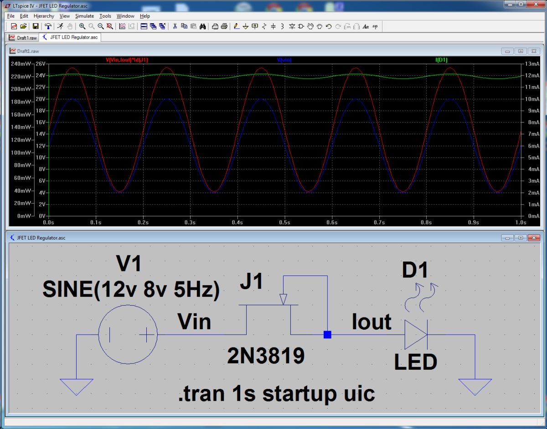
Task: Place a Diode from toolbar
Action: (292, 26)
